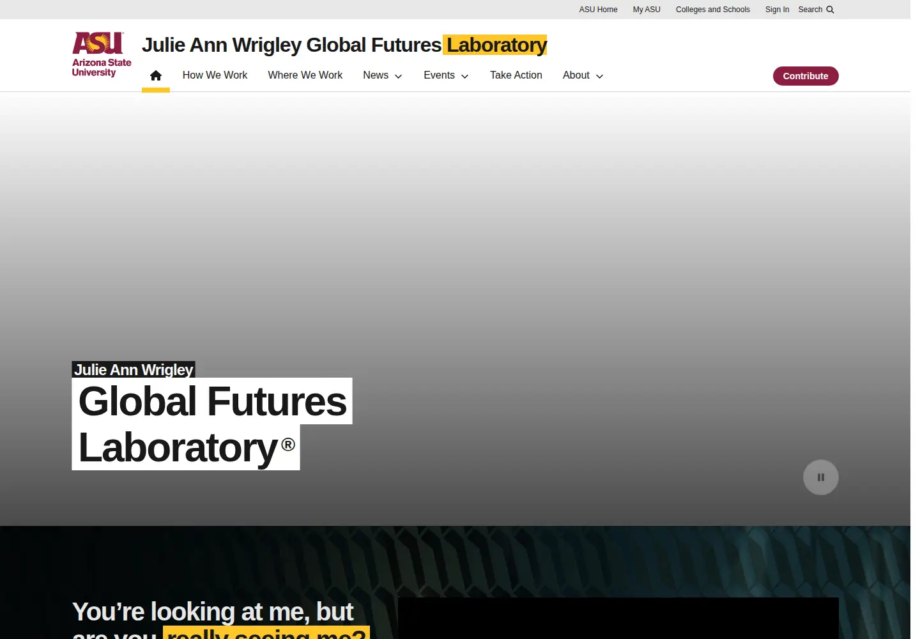Click the hero label Julie Ann Wrigley
Image resolution: width=920 pixels, height=639 pixels.
[x=134, y=370]
